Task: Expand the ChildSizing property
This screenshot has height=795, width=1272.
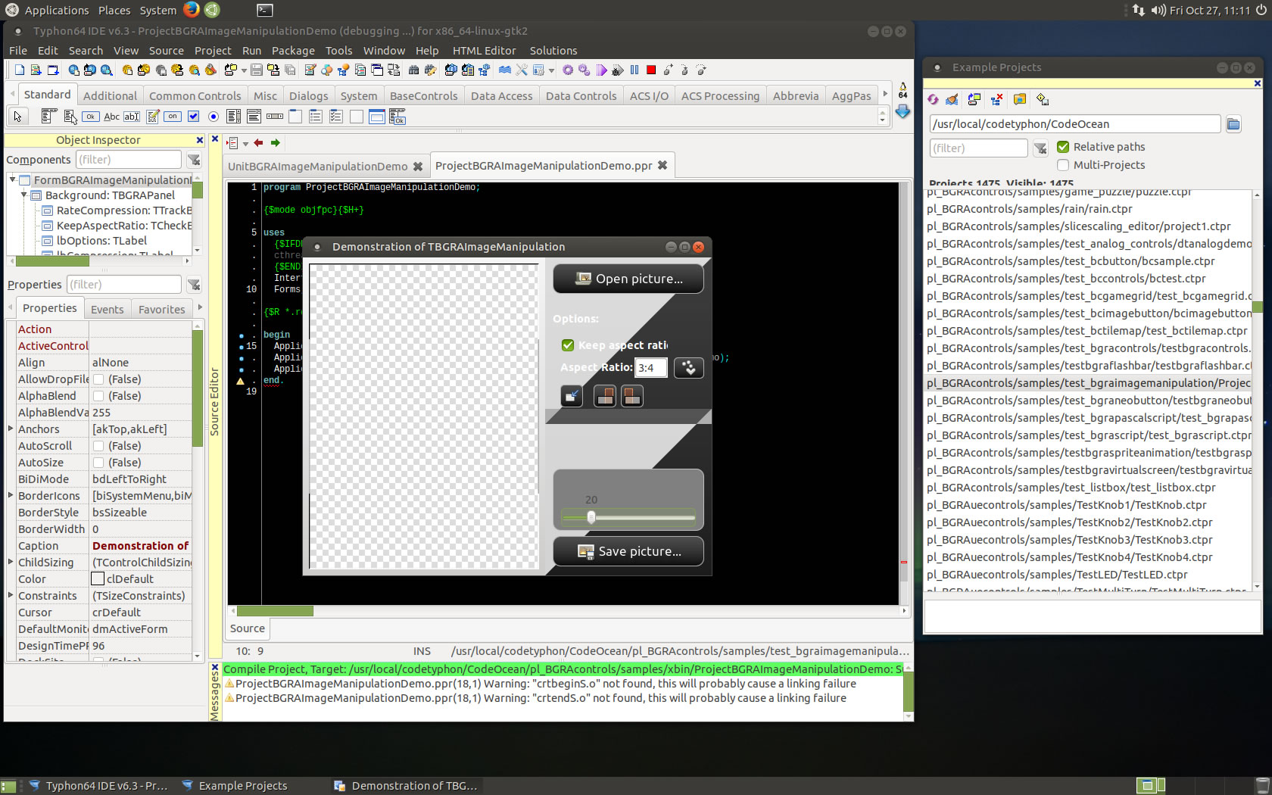Action: click(11, 562)
